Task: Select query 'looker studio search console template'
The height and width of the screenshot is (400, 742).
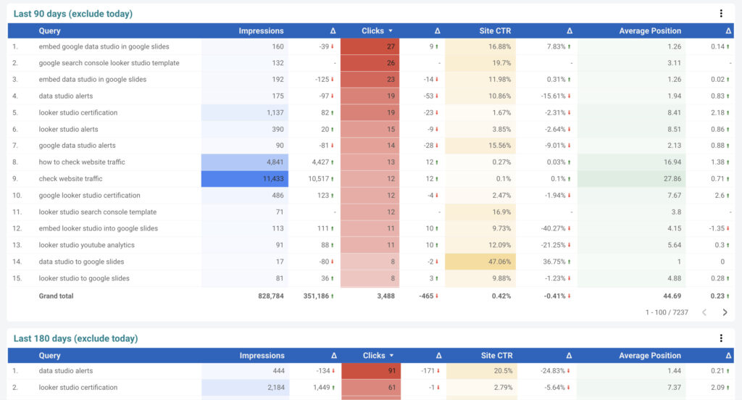Action: 98,212
